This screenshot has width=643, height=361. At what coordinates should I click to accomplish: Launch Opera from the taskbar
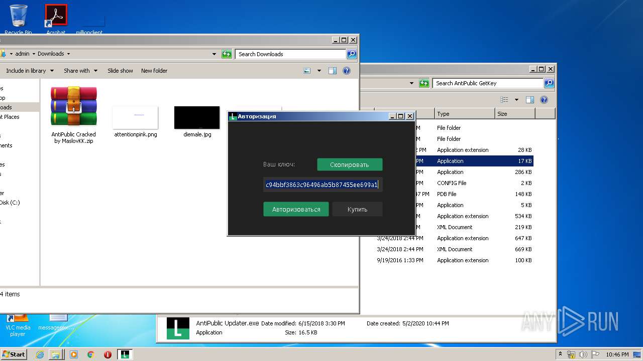(x=108, y=354)
